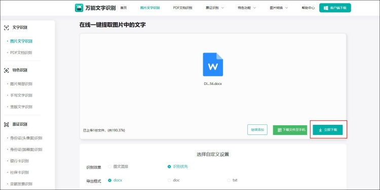Open PDF文档识别 in top navigation
Screen dimensions: 380x190
[x=182, y=8]
